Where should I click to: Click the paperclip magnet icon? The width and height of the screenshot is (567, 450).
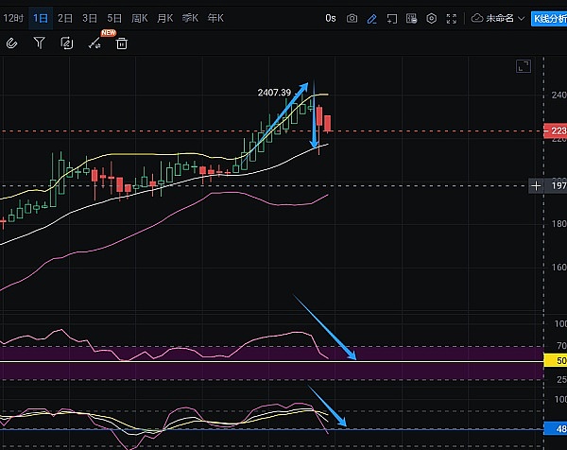pos(12,43)
